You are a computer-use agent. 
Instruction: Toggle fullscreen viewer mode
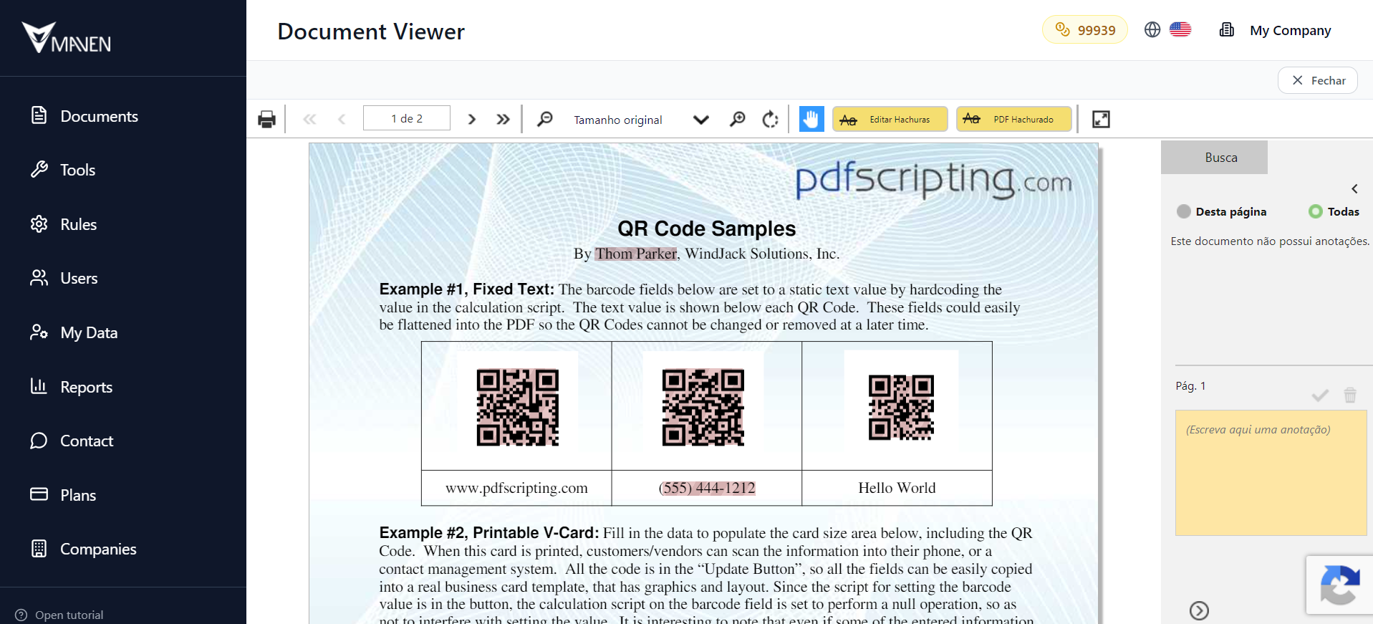click(x=1101, y=119)
